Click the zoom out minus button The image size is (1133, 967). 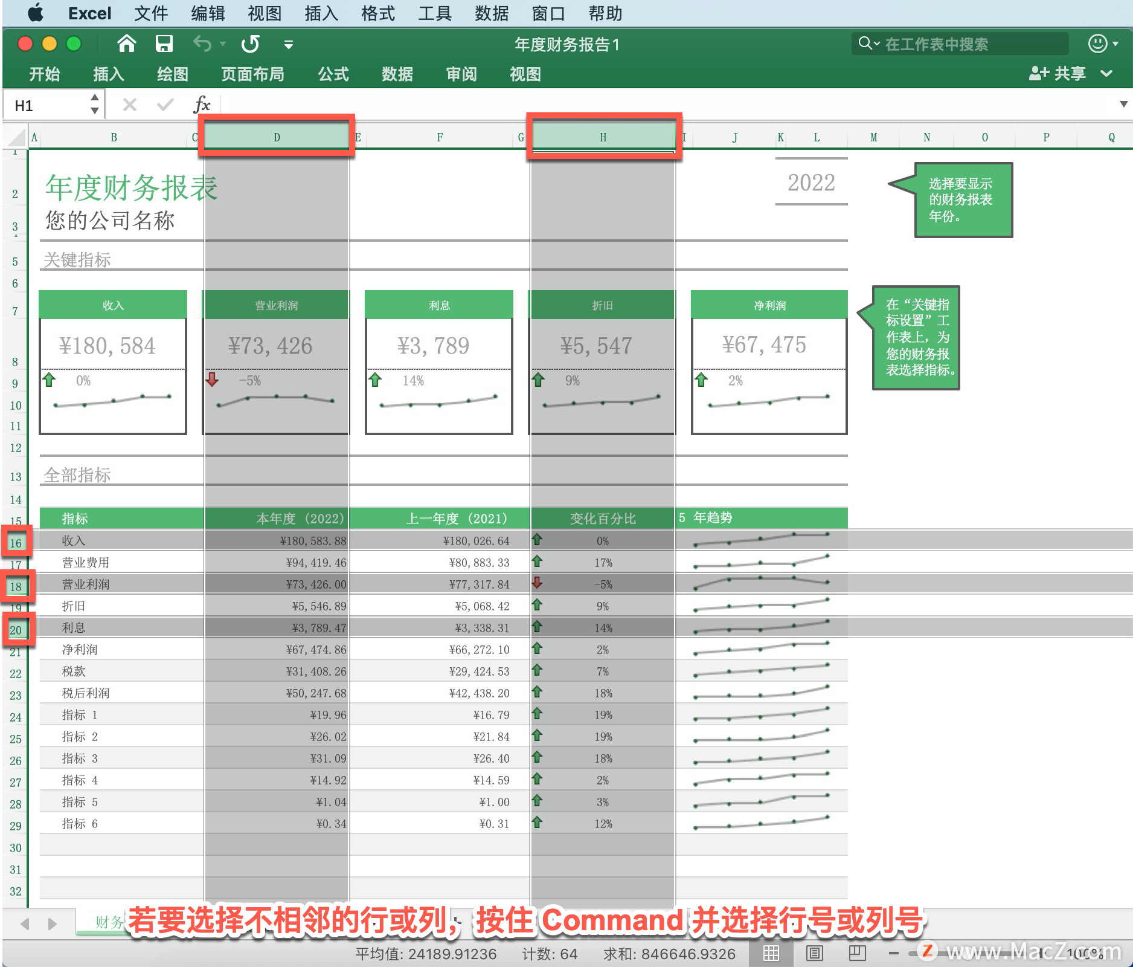(x=894, y=953)
